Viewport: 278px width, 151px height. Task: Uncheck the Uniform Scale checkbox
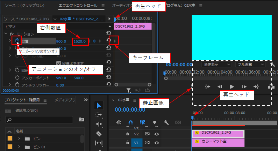pos(58,63)
